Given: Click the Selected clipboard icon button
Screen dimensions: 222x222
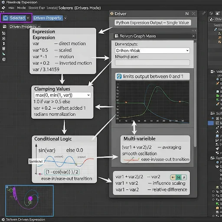Looking at the screenshot, I should 6,18.
